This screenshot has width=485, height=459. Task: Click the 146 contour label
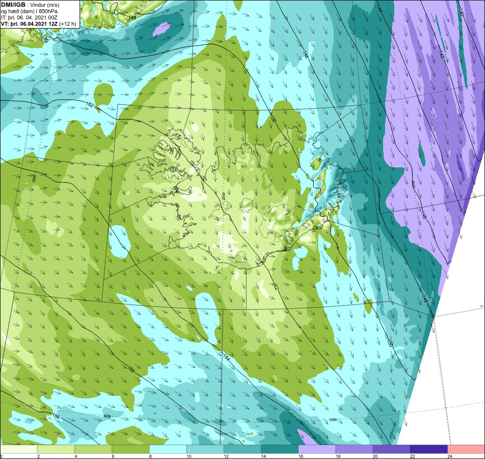pyautogui.click(x=424, y=215)
